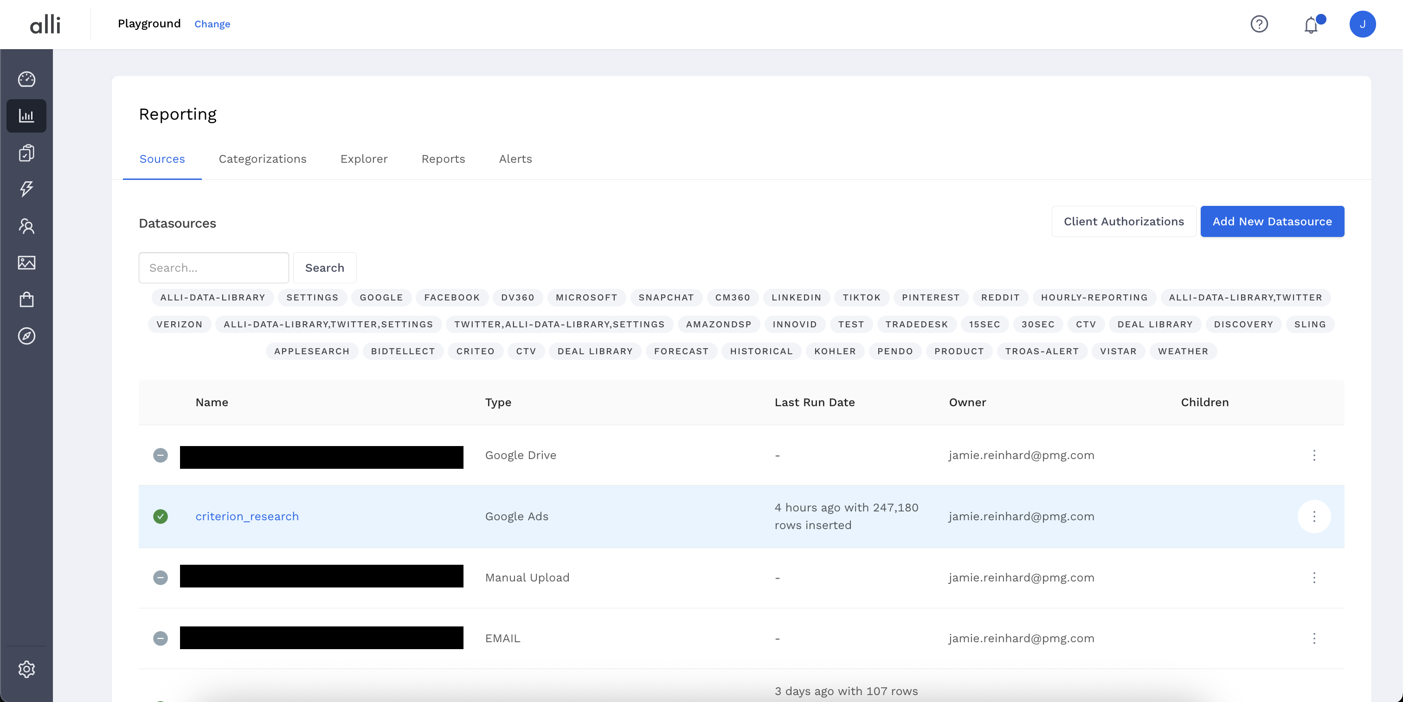This screenshot has height=702, width=1403.
Task: Click the datasource Search input field
Action: click(213, 268)
